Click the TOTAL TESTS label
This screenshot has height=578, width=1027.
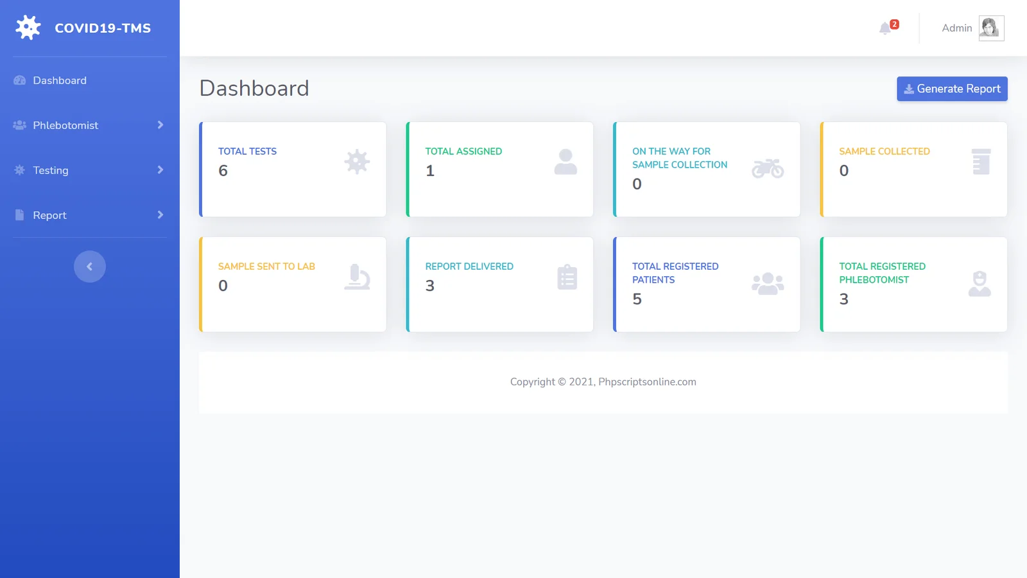[247, 152]
